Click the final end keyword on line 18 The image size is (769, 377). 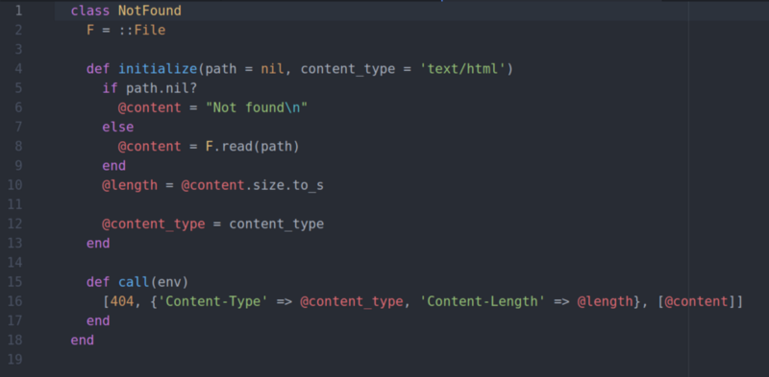(83, 341)
